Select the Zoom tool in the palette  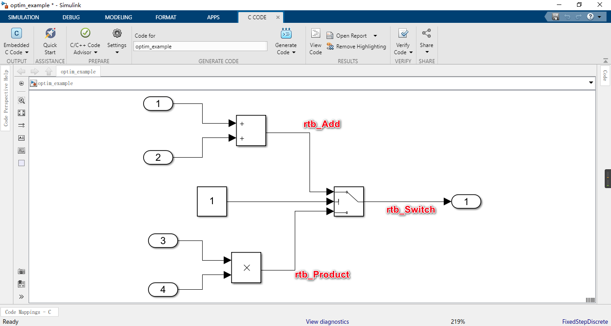pos(21,100)
